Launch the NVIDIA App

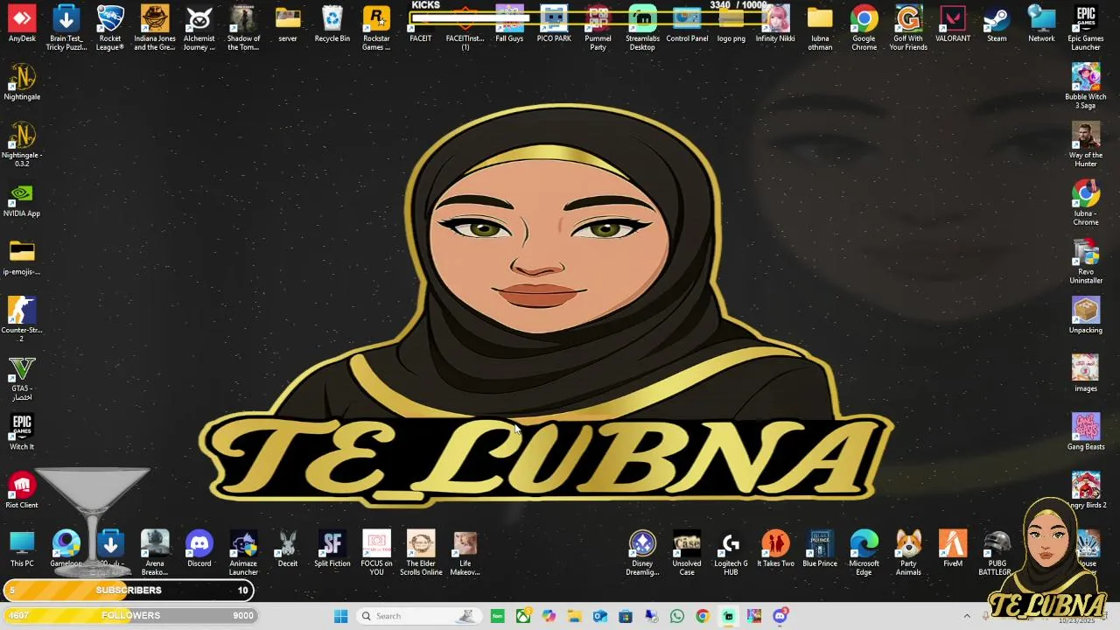[22, 199]
